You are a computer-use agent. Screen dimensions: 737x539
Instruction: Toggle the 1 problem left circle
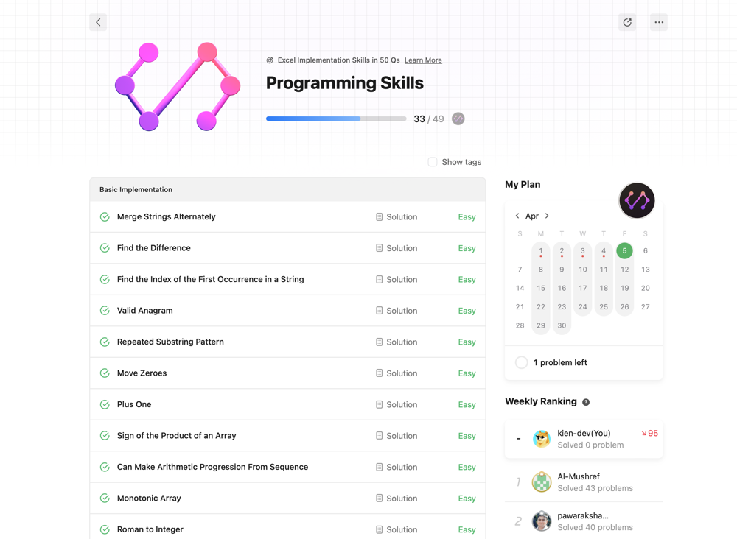pyautogui.click(x=522, y=362)
